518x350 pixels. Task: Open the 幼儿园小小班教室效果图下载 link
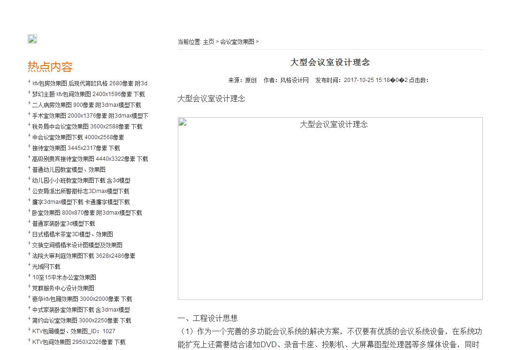81,180
